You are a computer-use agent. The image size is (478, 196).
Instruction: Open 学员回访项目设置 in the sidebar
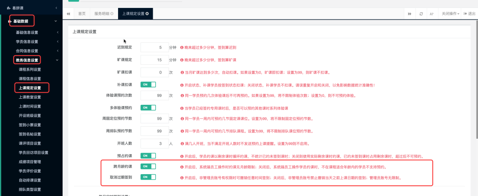[34, 153]
